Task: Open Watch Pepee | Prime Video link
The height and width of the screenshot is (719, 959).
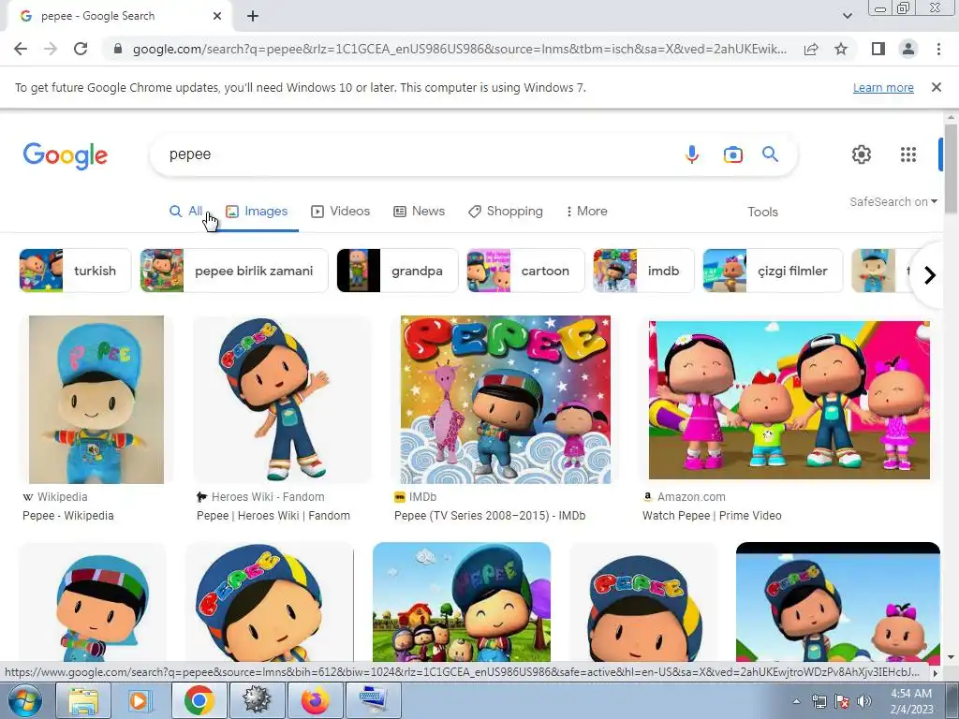Action: coord(712,516)
